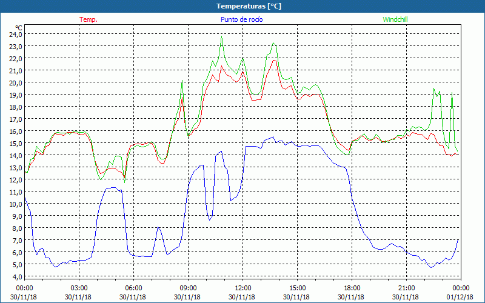The height and width of the screenshot is (303, 485).
Task: Click the 21,0 y-axis value
Action: (16, 71)
